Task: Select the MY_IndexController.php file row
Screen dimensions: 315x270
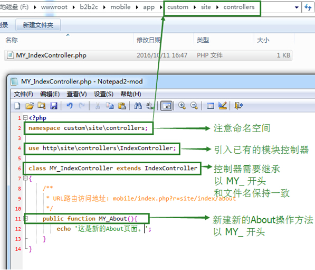Action: [x=148, y=55]
